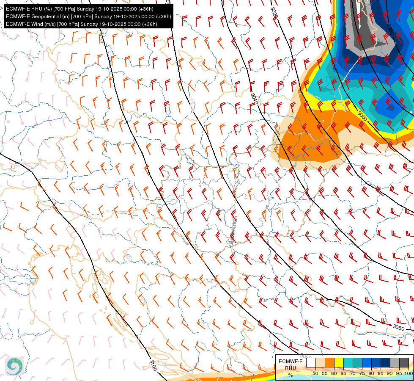The image size is (414, 381).
Task: Click the legend value 55
Action: 324,373
